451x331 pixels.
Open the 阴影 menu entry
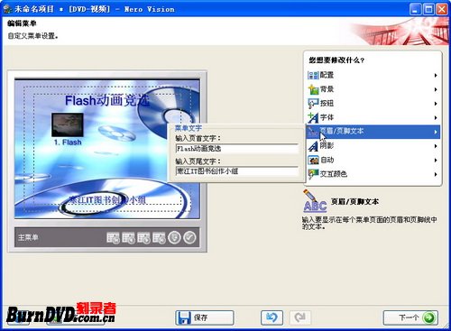click(x=373, y=146)
